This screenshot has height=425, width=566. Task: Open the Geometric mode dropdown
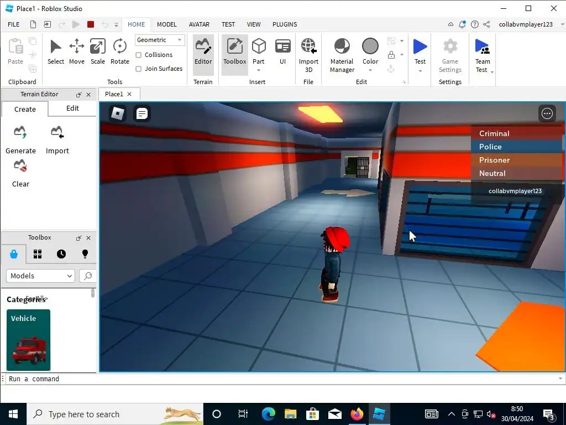pyautogui.click(x=160, y=40)
